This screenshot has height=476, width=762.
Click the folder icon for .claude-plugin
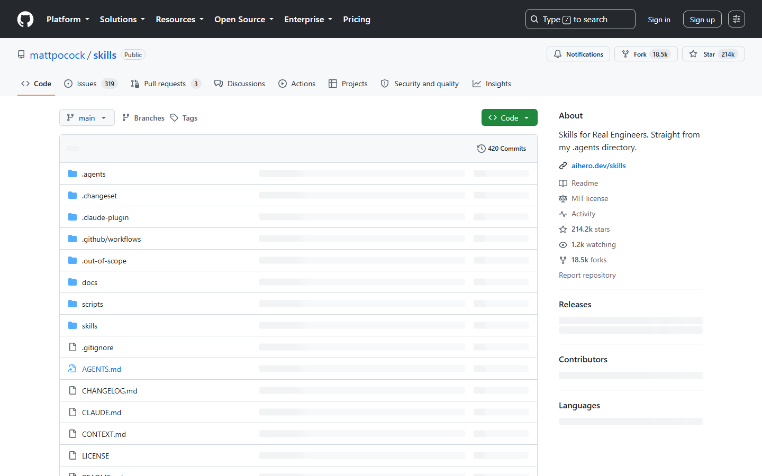point(72,217)
